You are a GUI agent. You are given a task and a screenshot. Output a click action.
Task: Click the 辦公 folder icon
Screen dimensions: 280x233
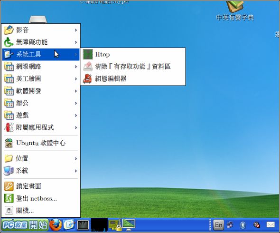point(9,103)
